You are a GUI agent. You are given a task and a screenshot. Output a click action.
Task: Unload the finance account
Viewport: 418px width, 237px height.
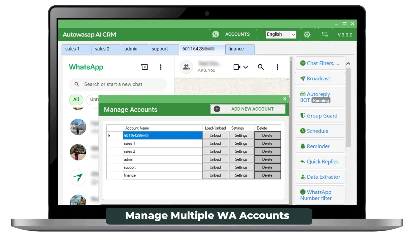pyautogui.click(x=215, y=175)
